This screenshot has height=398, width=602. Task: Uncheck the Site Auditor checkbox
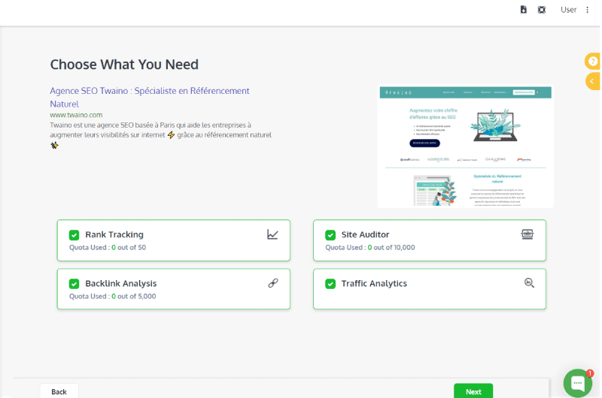(x=330, y=235)
